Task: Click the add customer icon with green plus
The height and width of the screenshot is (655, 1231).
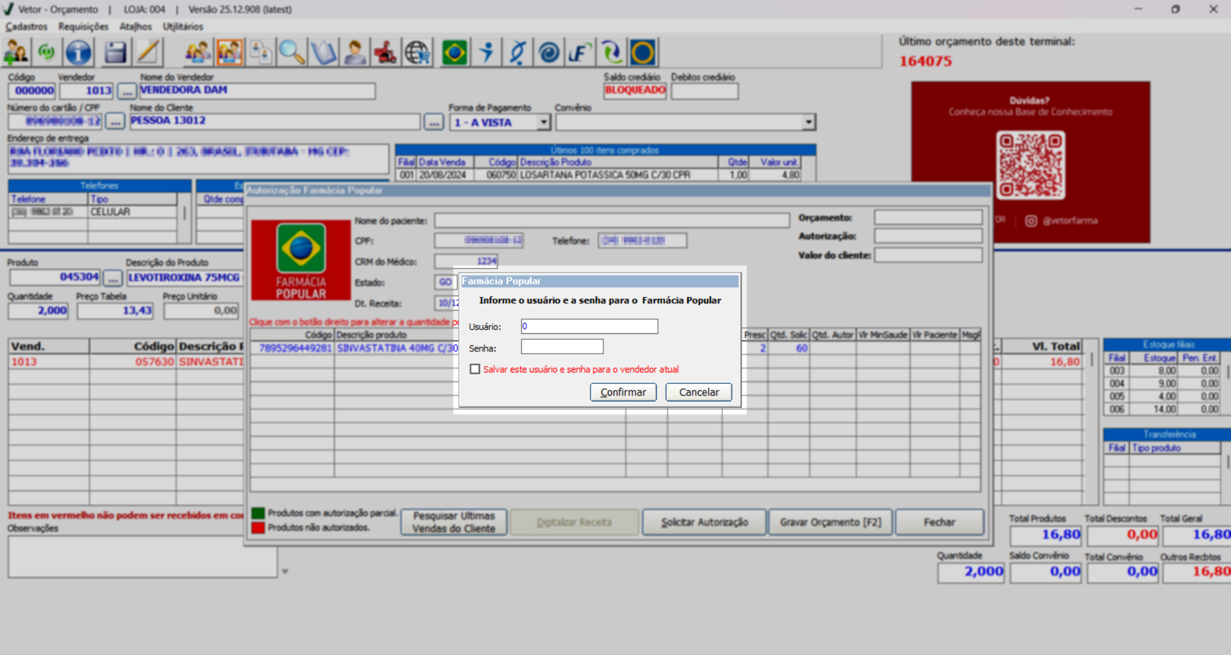Action: 16,53
